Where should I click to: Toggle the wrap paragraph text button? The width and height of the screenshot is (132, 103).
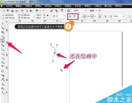click(129, 16)
